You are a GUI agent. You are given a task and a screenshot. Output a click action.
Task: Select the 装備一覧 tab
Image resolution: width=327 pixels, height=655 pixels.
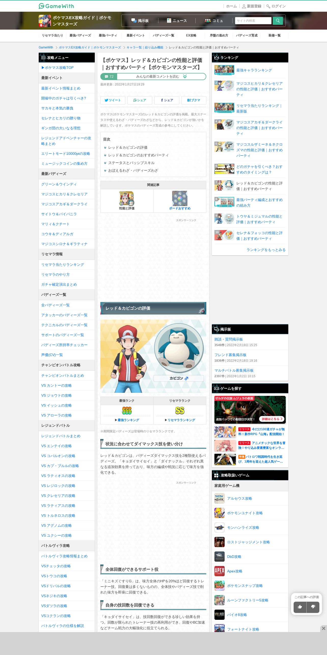coord(275,35)
